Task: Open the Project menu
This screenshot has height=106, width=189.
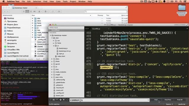Action: click(x=73, y=1)
